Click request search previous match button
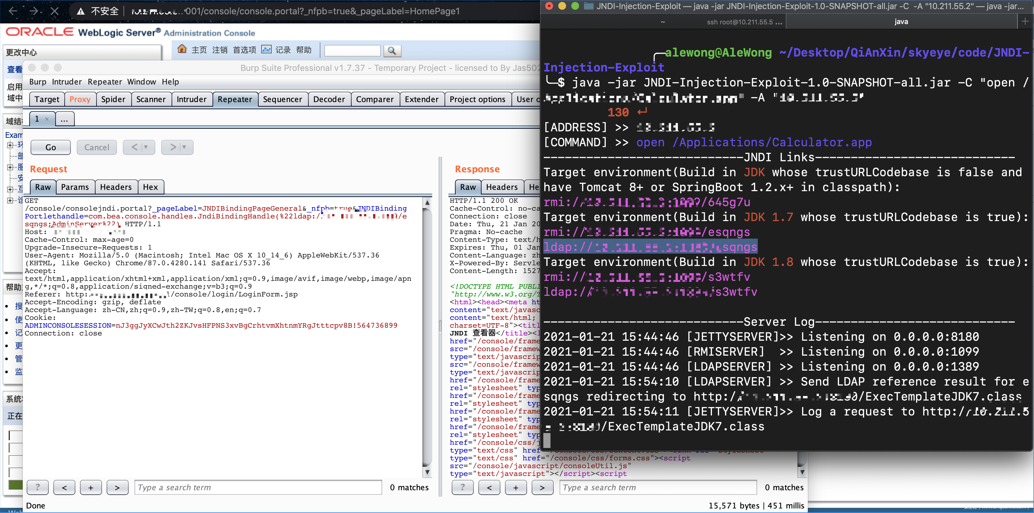This screenshot has width=1034, height=513. pos(64,487)
